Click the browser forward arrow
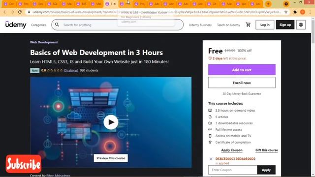Viewport: 315px width, 177px height. (12, 12)
